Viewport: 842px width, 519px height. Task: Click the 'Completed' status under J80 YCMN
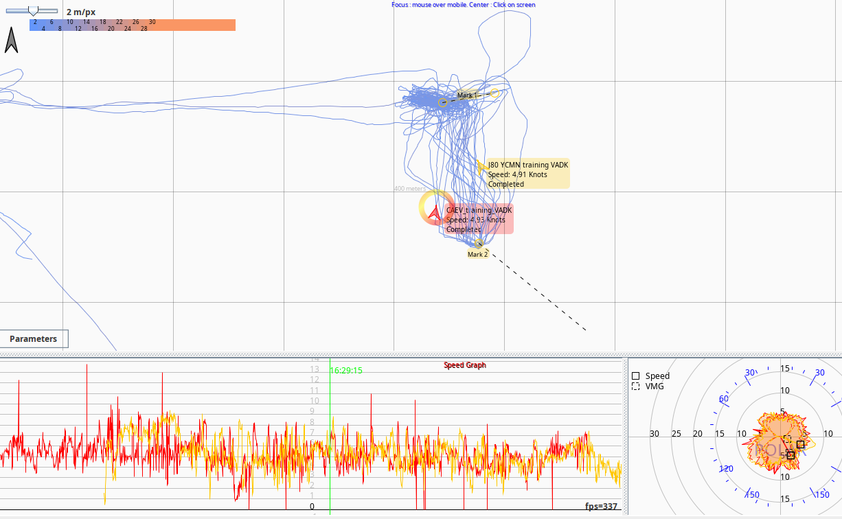[x=506, y=184]
